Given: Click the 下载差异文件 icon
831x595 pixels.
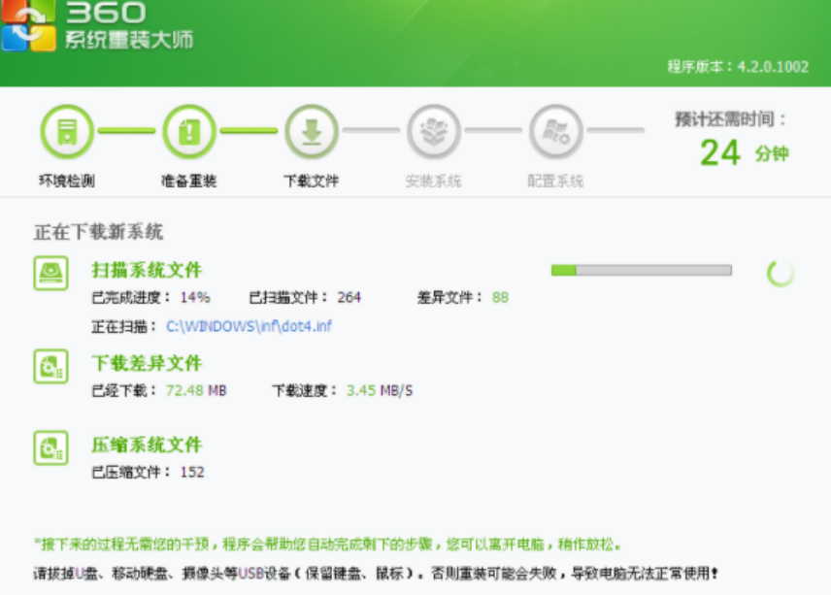Looking at the screenshot, I should (x=50, y=367).
